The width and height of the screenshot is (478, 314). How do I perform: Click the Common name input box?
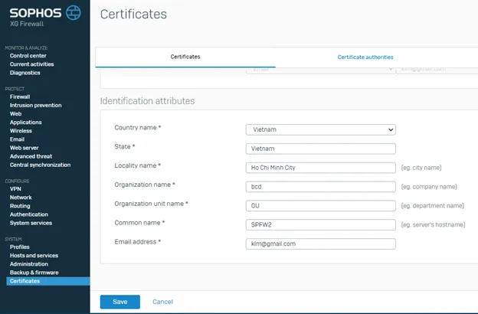tap(320, 225)
